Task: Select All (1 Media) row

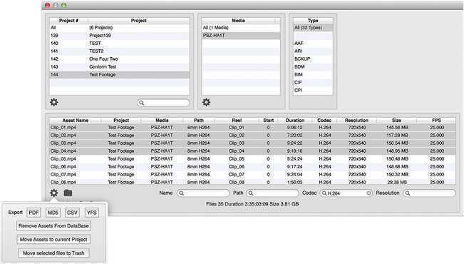Action: [x=241, y=28]
